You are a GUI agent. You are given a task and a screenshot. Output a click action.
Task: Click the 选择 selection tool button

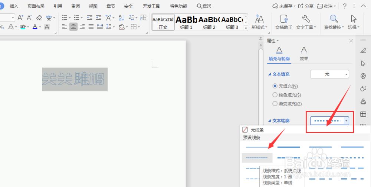tap(354, 22)
